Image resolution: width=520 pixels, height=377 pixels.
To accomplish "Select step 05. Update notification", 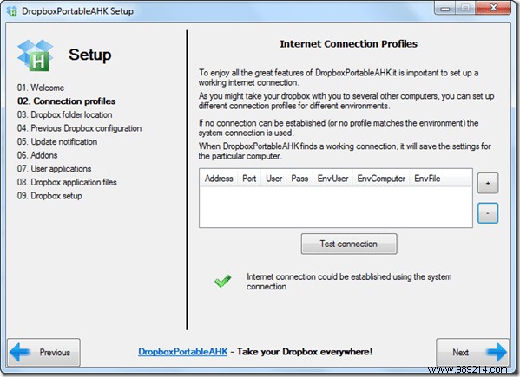I will click(57, 141).
